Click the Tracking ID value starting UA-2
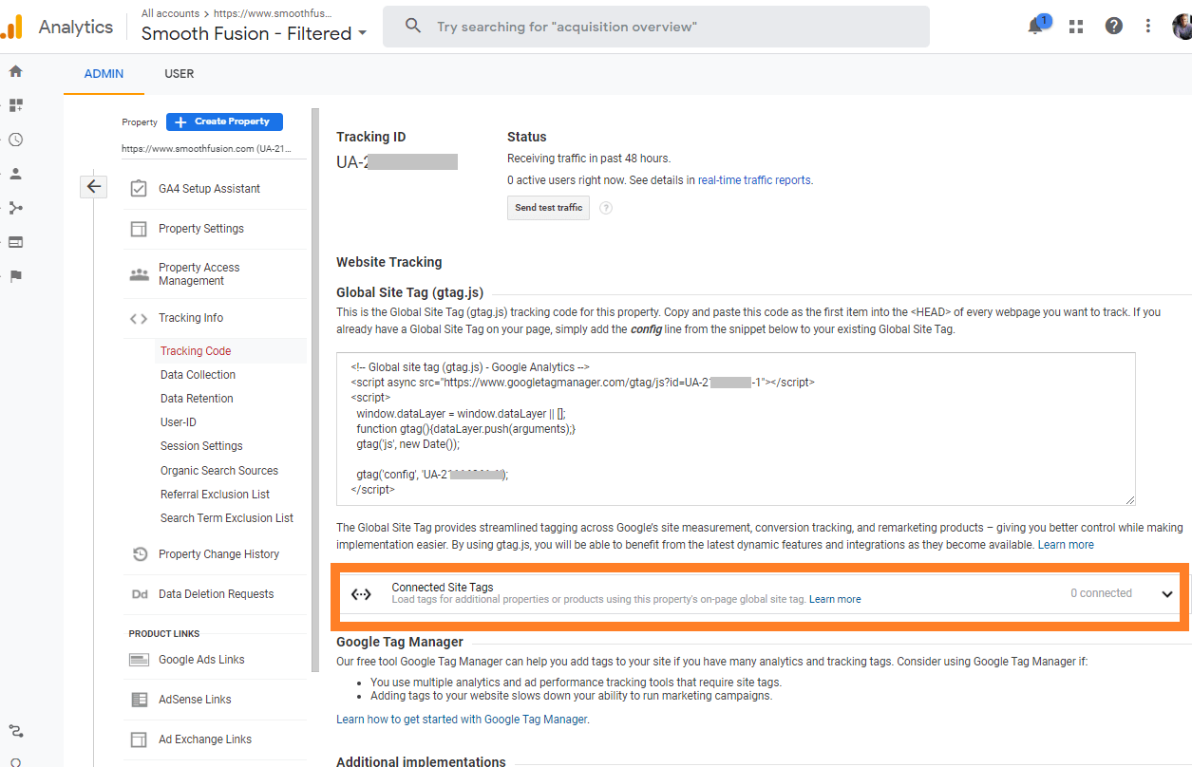Image resolution: width=1192 pixels, height=767 pixels. tap(397, 162)
